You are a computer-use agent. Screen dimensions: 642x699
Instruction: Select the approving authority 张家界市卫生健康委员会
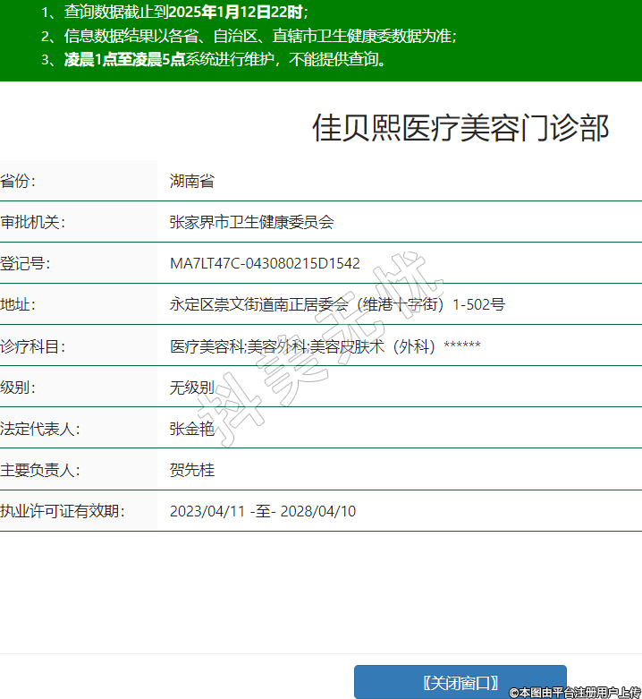[251, 222]
